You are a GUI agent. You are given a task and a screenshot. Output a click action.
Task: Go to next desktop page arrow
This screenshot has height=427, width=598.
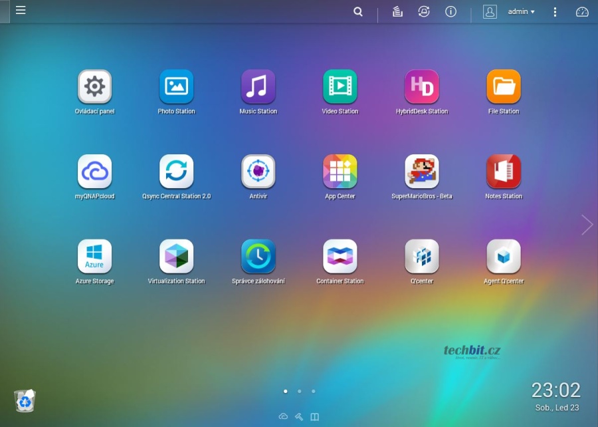(x=587, y=225)
